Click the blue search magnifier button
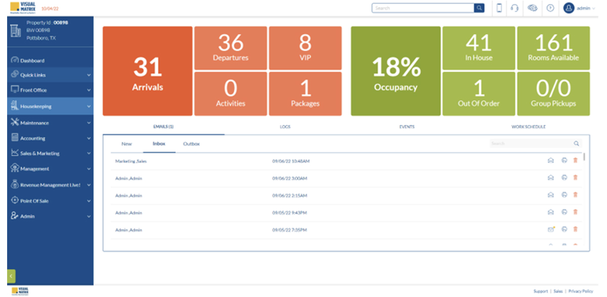 pyautogui.click(x=479, y=8)
